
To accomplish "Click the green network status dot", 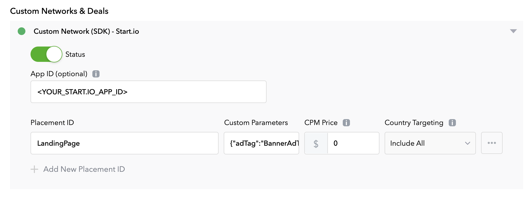I will (22, 31).
